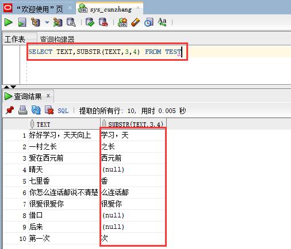Viewport: 291px width, 249px height.
Task: Open the SQL History clock icon
Action: [148, 22]
